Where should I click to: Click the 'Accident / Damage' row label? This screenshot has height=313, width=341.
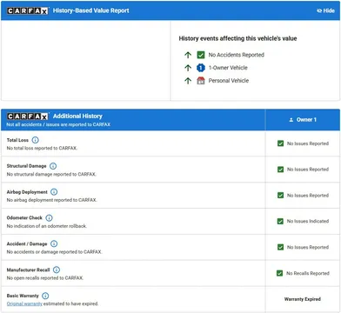[27, 243]
